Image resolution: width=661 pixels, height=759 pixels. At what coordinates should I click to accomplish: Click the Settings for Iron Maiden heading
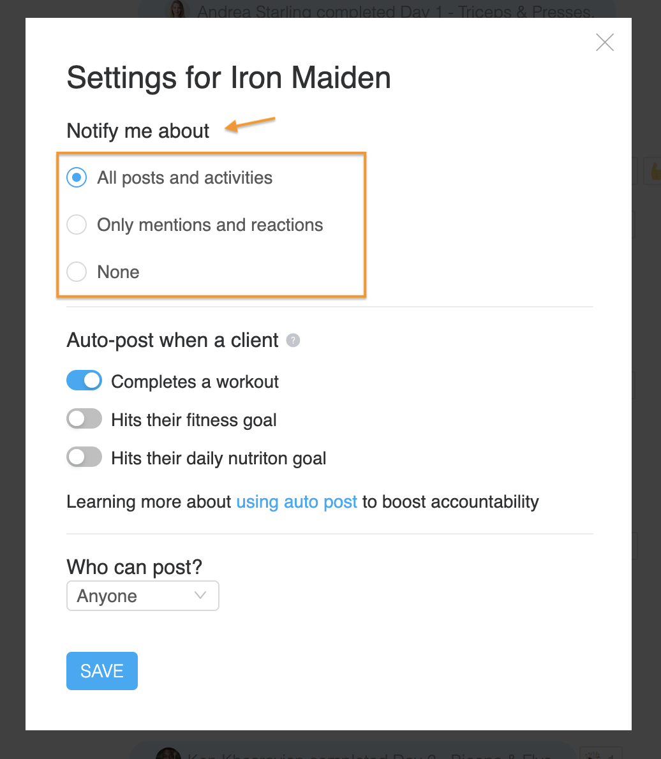tap(228, 77)
